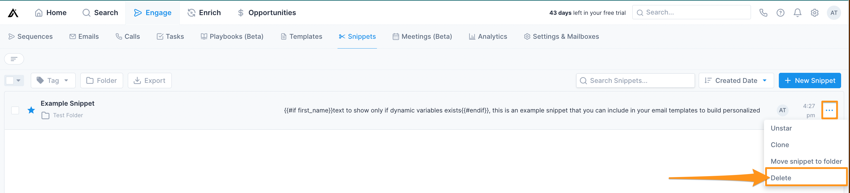Image resolution: width=850 pixels, height=193 pixels.
Task: Open the Created Date sort dropdown
Action: coord(736,80)
